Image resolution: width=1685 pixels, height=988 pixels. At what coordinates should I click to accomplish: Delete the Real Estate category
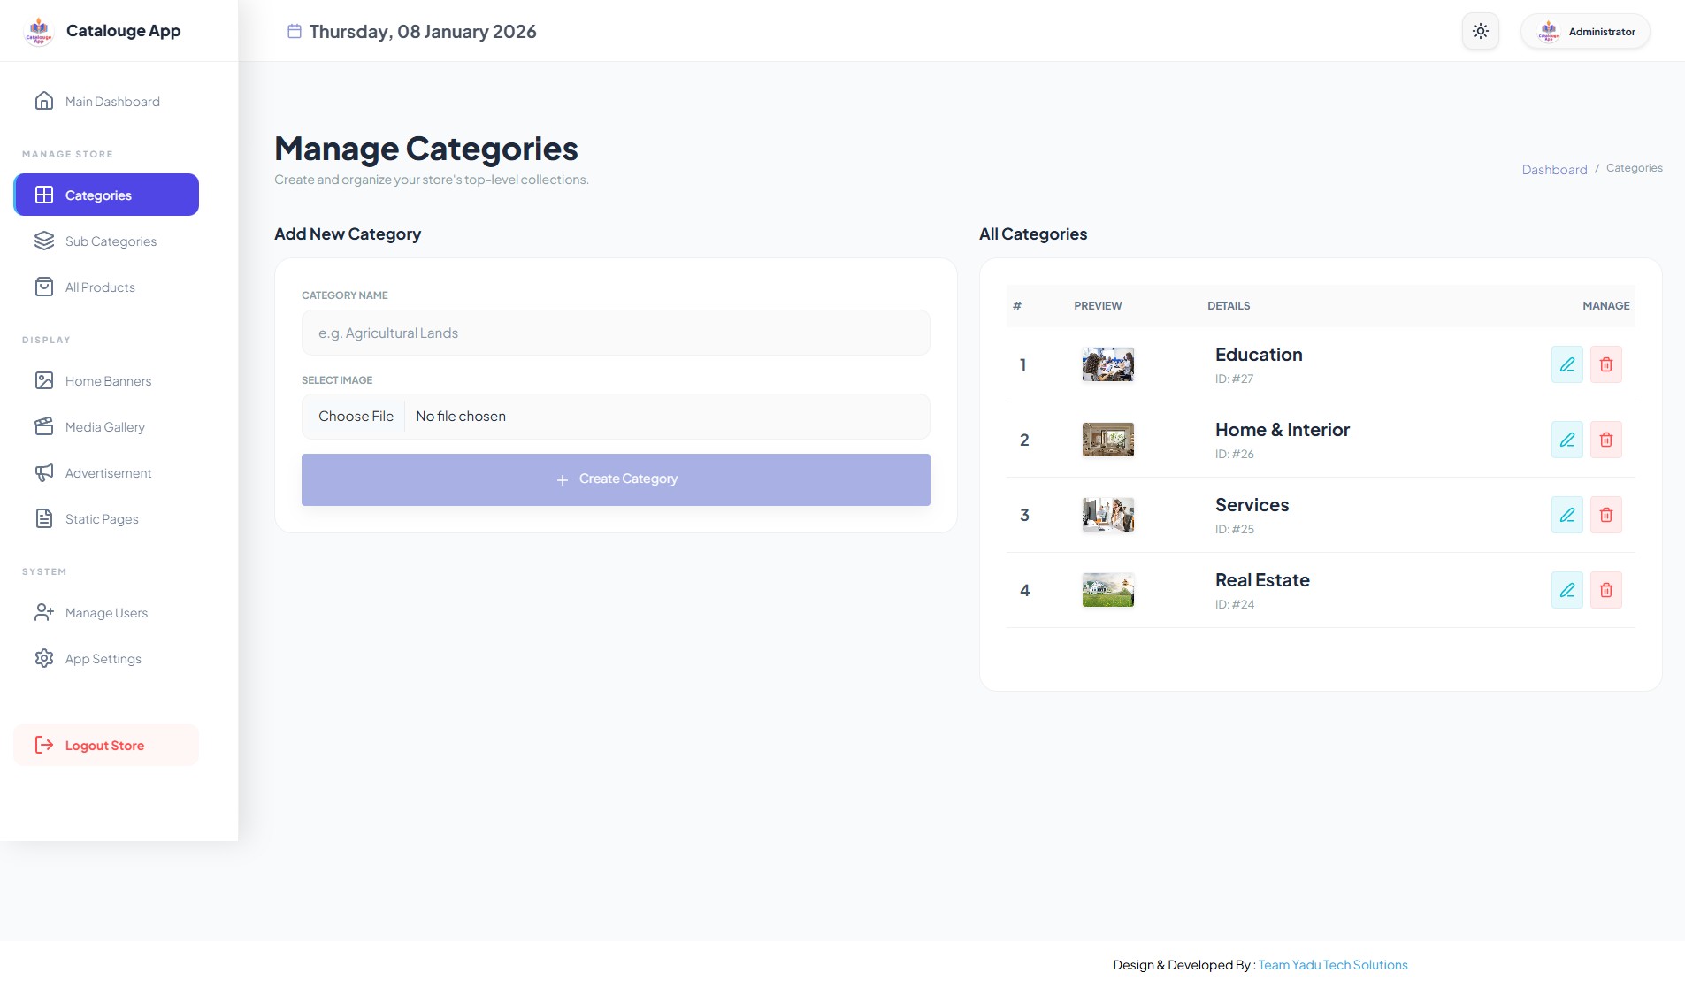1606,590
